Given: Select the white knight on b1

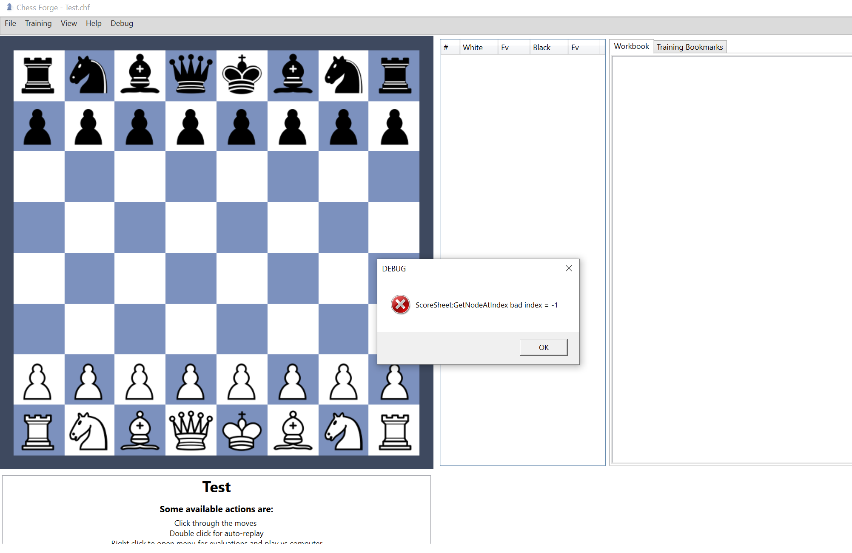Looking at the screenshot, I should pos(88,431).
